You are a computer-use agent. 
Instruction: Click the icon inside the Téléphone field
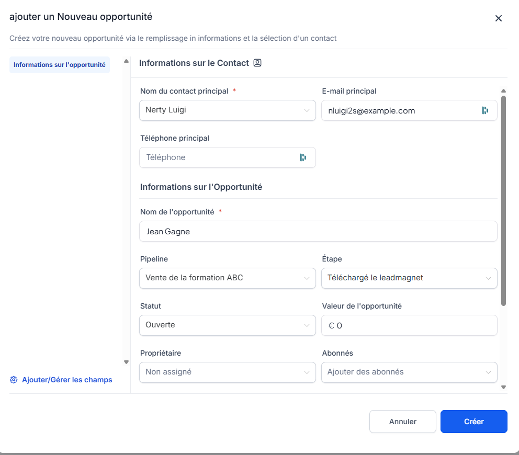point(303,157)
